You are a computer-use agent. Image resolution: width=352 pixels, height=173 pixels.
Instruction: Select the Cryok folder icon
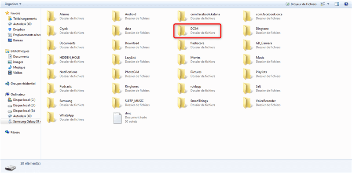pyautogui.click(x=51, y=30)
